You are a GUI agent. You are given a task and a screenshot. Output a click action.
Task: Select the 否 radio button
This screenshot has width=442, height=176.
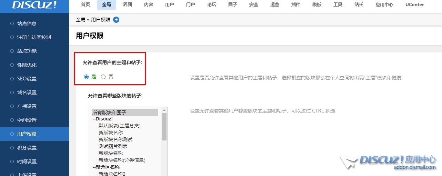click(x=103, y=77)
